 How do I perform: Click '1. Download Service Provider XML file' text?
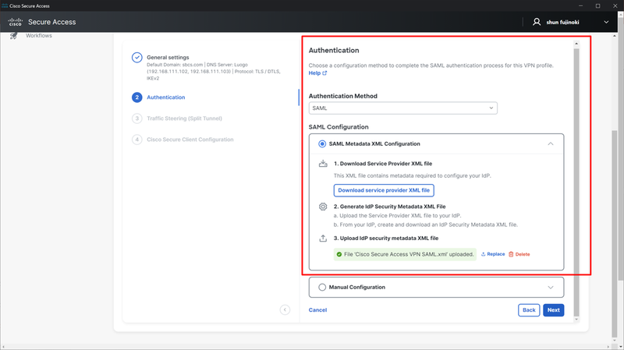click(x=383, y=164)
